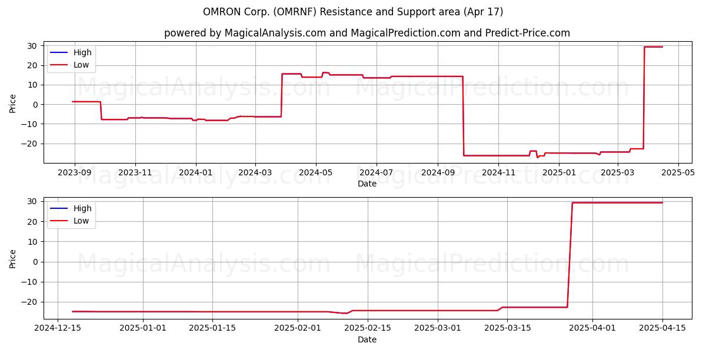The image size is (706, 353).
Task: Click the 2025-04-01 tick label
Action: pyautogui.click(x=592, y=328)
